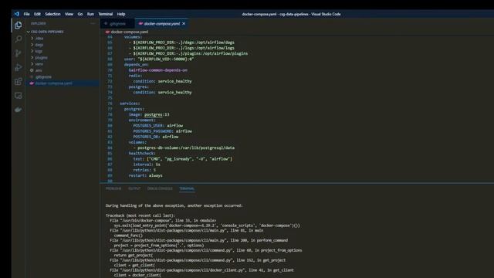Screen dimensions: 494x278
Task: Open the File menu
Action: coord(26,14)
